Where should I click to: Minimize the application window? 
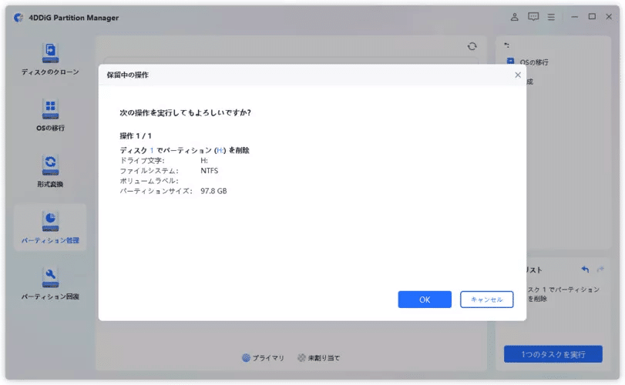pyautogui.click(x=574, y=17)
